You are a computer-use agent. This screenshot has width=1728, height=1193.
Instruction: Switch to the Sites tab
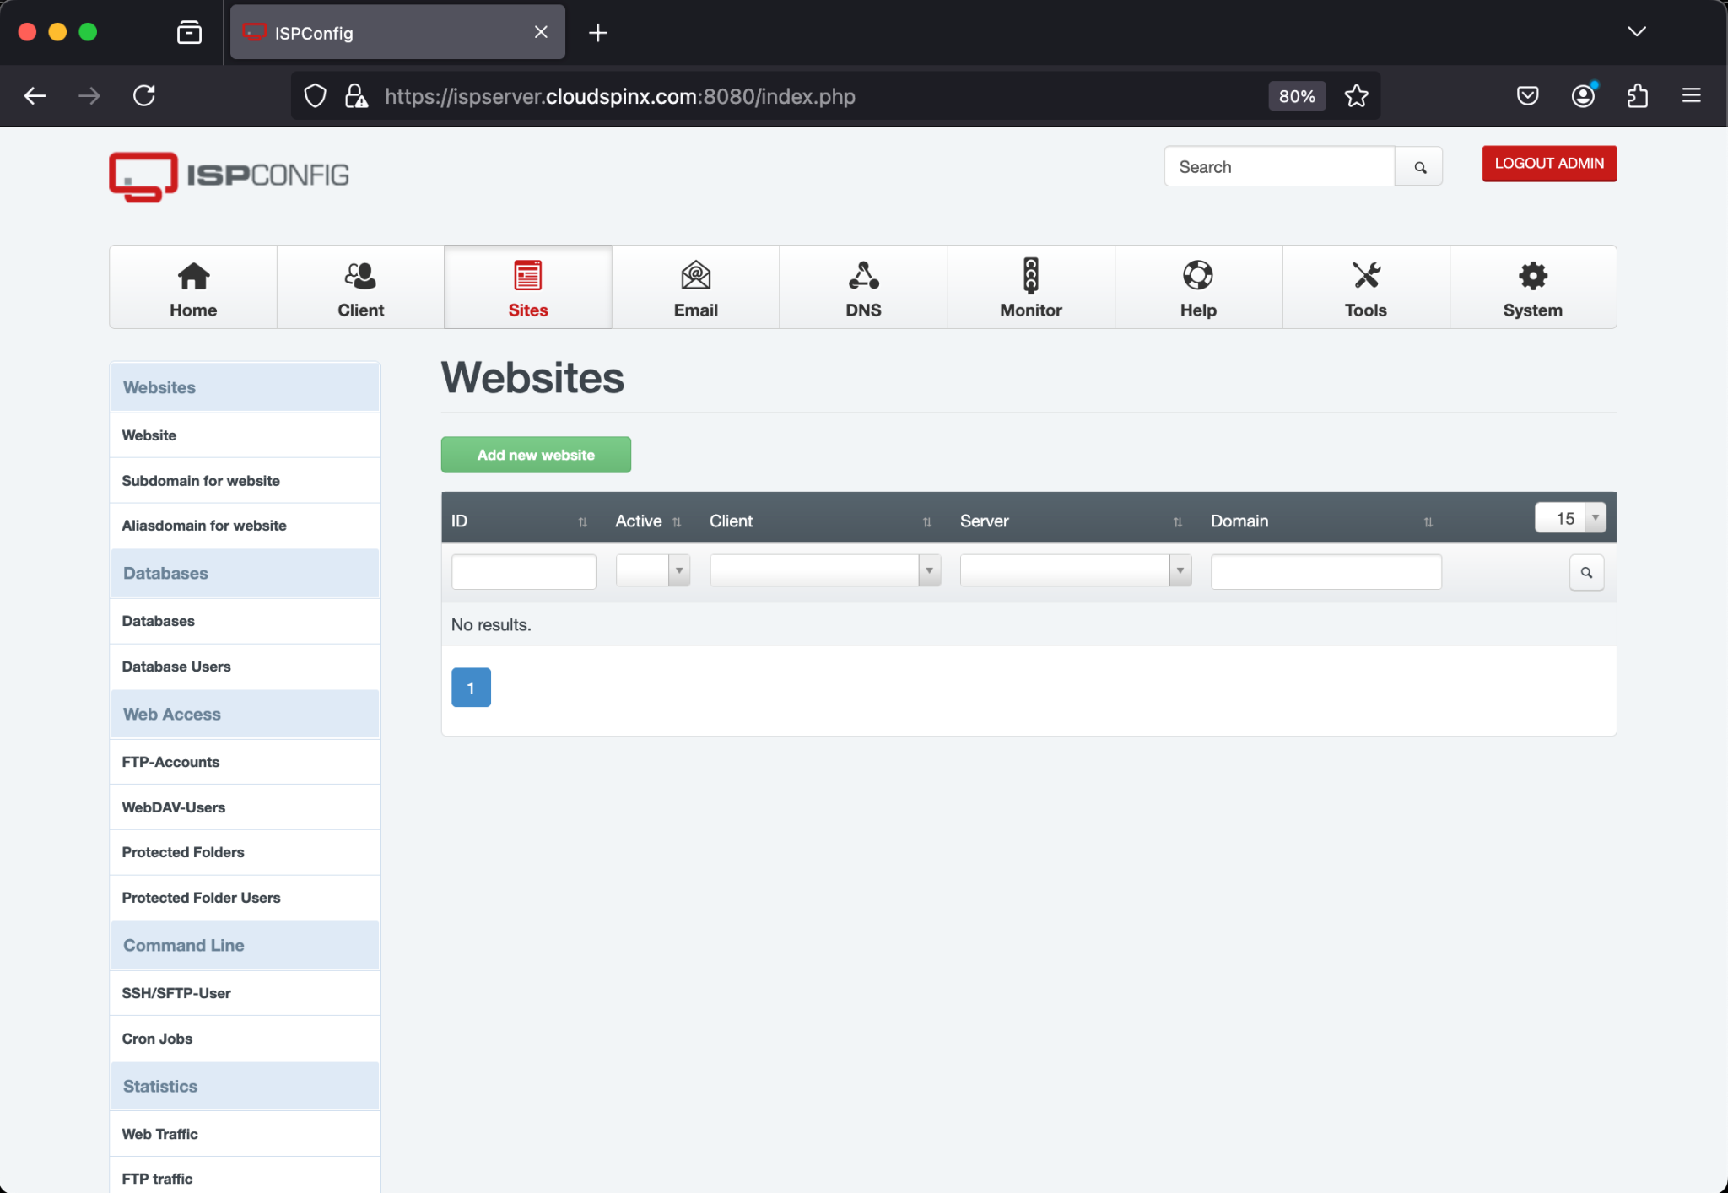527,287
